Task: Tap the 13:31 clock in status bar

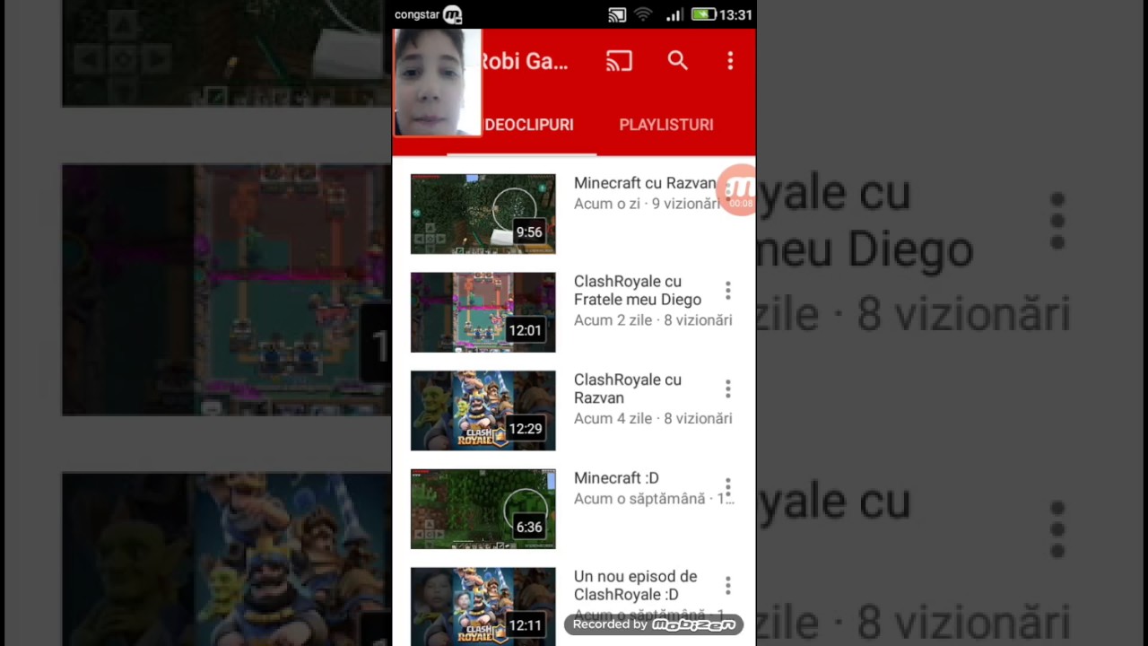Action: [735, 14]
